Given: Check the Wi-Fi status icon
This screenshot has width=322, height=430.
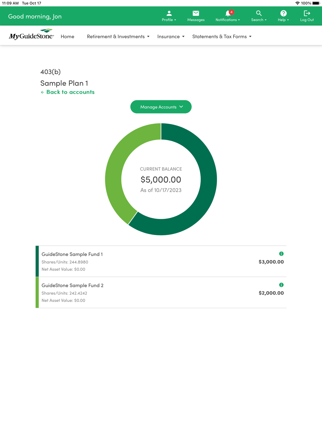Looking at the screenshot, I should coord(297,3).
